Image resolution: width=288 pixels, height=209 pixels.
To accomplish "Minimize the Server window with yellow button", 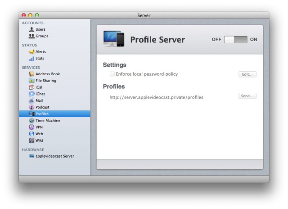I will point(30,15).
